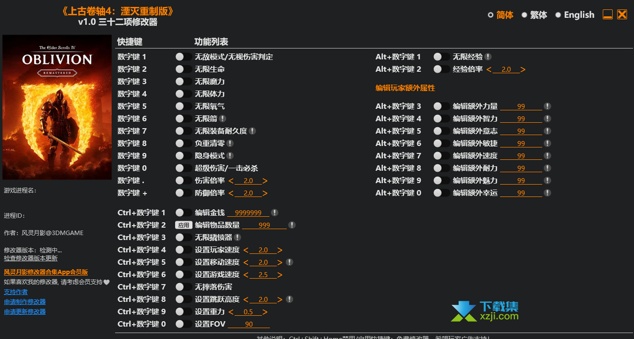
Task: Toggle 设置重力 switch
Action: point(184,312)
